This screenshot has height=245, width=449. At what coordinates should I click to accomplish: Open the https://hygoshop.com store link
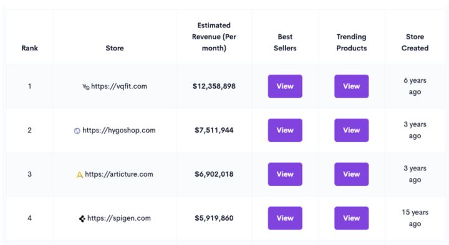click(119, 130)
